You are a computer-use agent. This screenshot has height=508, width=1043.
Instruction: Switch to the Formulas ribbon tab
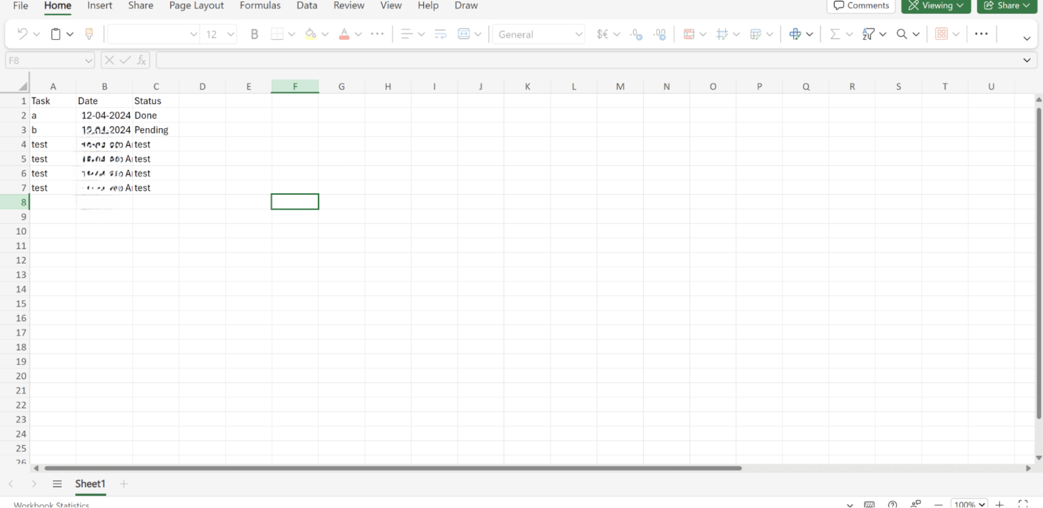(x=260, y=6)
